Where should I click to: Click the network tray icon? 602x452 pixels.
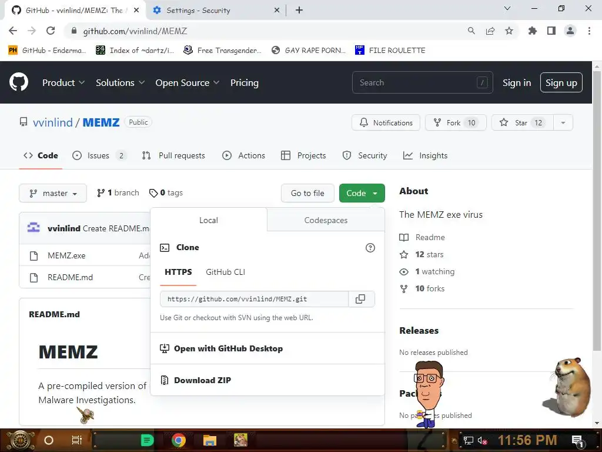[469, 440]
